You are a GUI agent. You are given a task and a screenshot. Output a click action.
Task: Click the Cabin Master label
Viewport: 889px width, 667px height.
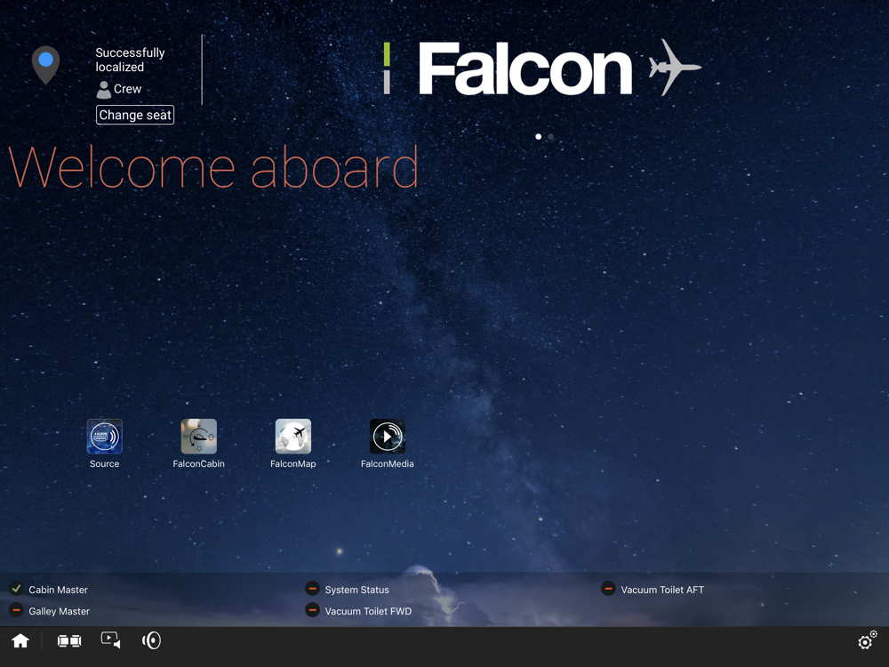(59, 590)
